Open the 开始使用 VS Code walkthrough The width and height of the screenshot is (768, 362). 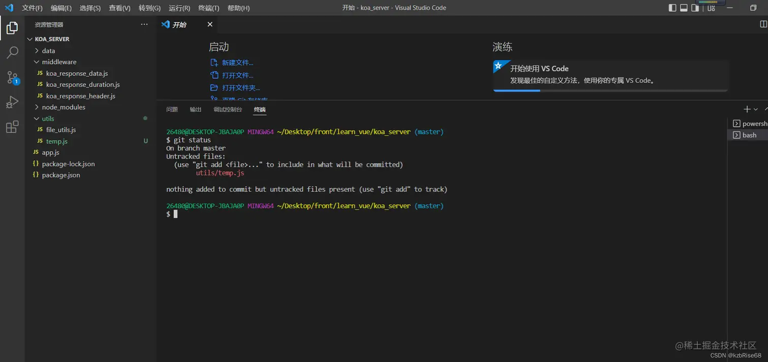(x=611, y=75)
